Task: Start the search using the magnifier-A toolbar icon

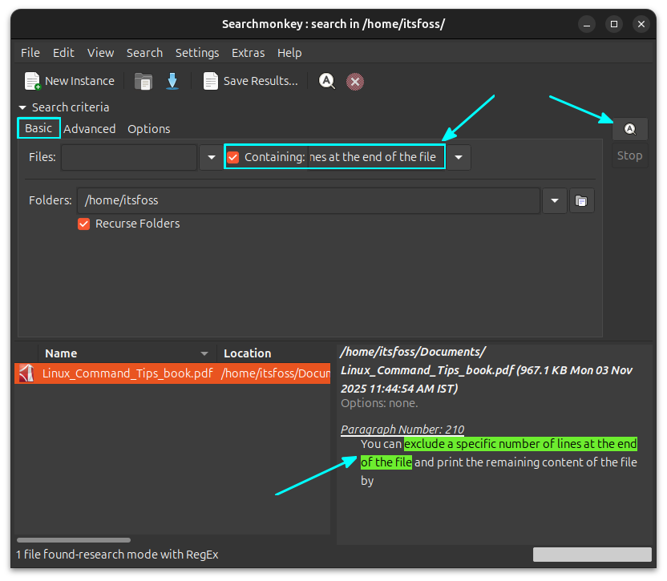Action: pos(327,80)
